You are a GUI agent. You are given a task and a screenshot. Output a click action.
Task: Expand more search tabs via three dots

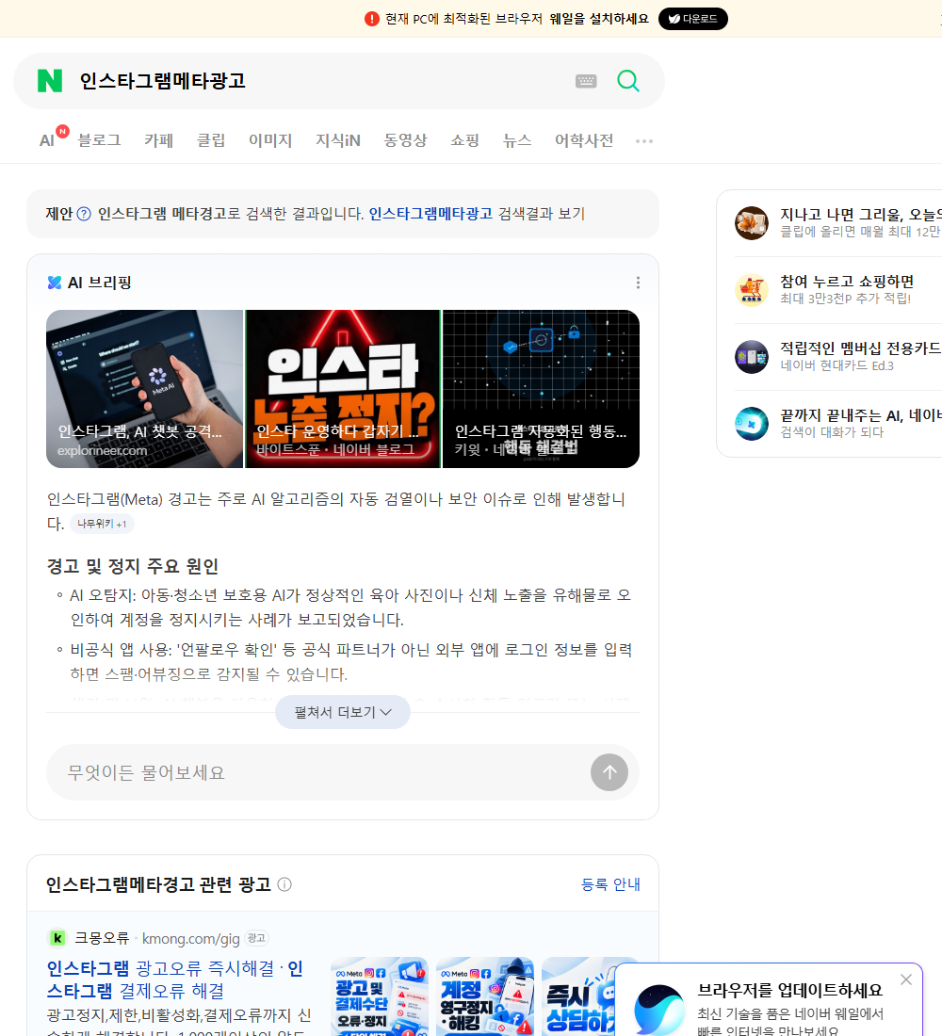click(x=644, y=140)
